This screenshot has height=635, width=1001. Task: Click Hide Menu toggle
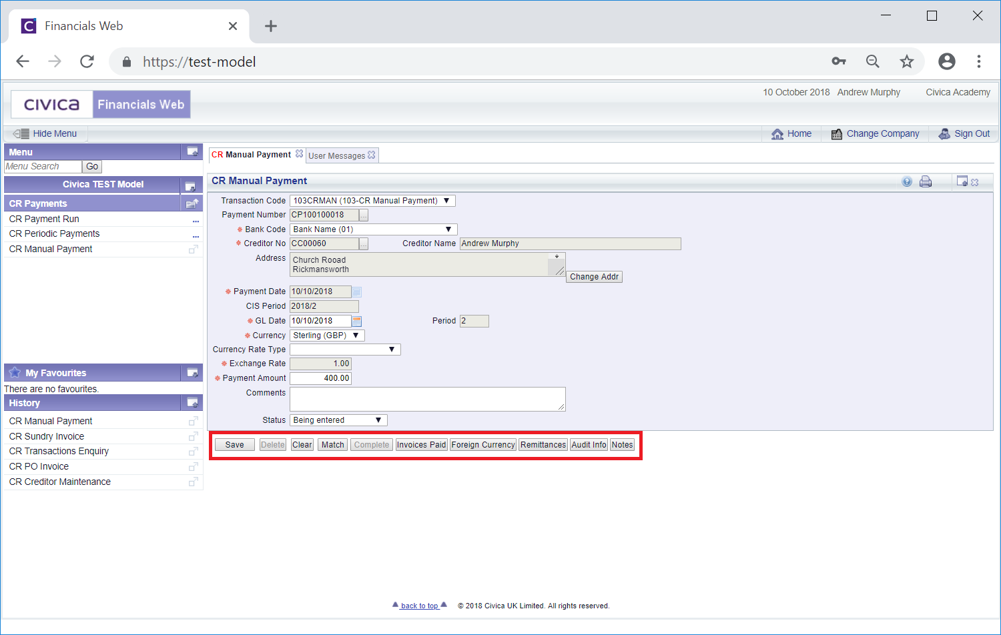click(x=45, y=133)
